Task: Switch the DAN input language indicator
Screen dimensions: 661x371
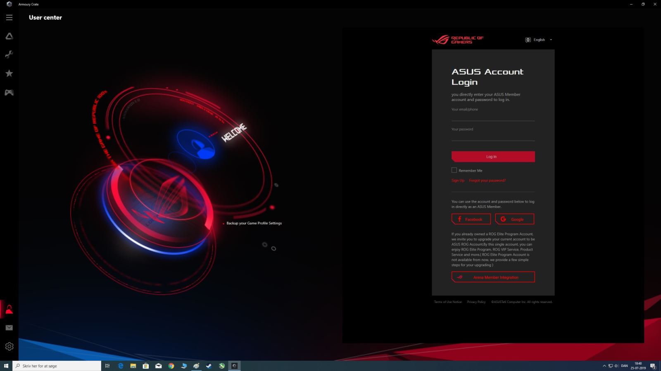Action: (624, 366)
